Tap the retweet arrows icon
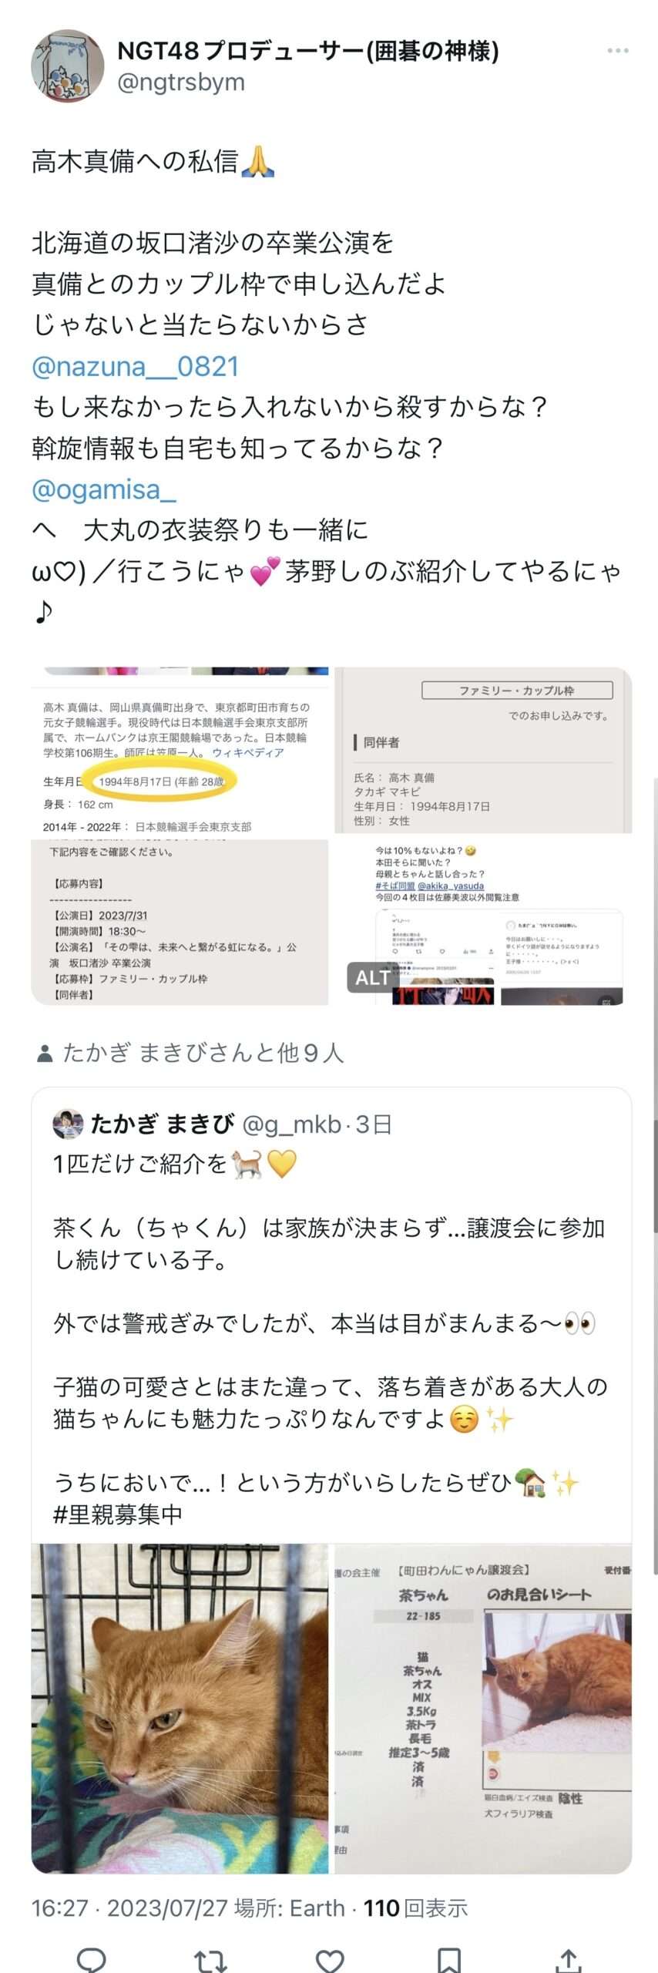Screen dimensions: 658x1973 [x=210, y=1958]
